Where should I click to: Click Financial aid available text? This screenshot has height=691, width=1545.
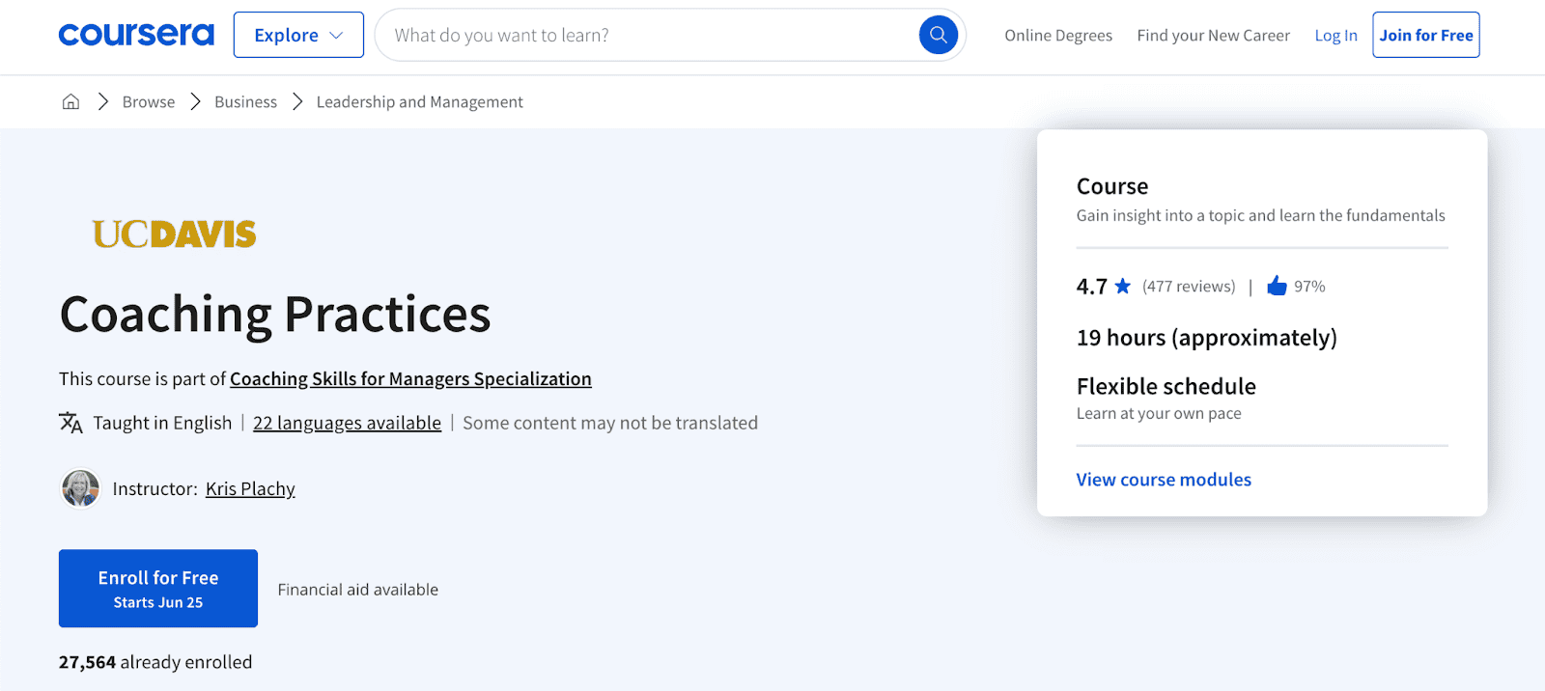(x=358, y=590)
